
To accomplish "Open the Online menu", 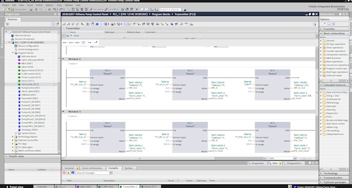I will point(39,5).
